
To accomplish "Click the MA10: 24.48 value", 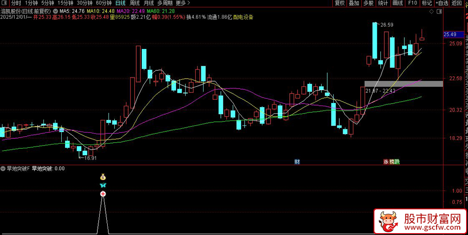I will [101, 11].
